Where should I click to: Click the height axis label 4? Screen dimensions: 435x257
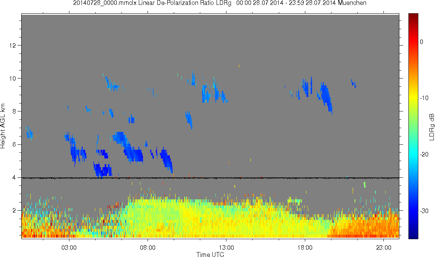[x=14, y=178]
